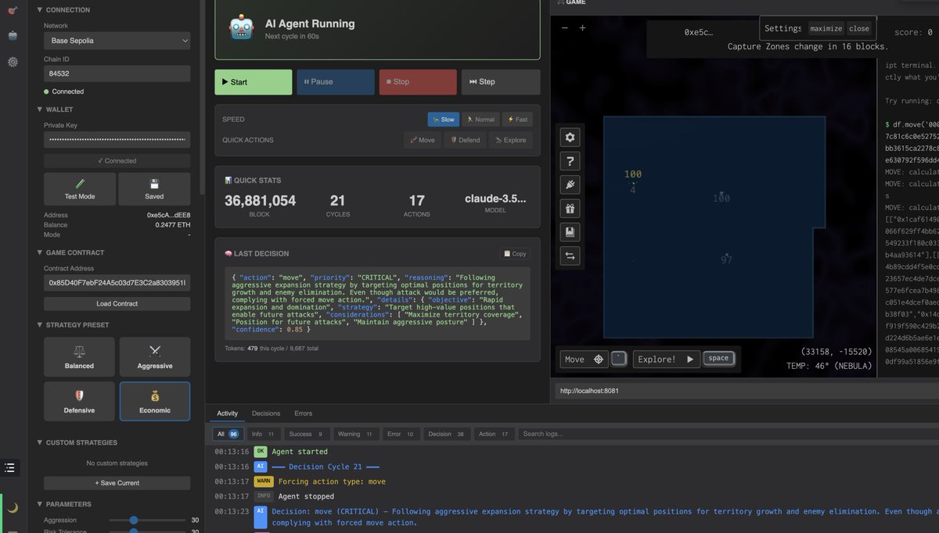Image resolution: width=939 pixels, height=533 pixels.
Task: Filter logs by Action
Action: [x=495, y=434]
